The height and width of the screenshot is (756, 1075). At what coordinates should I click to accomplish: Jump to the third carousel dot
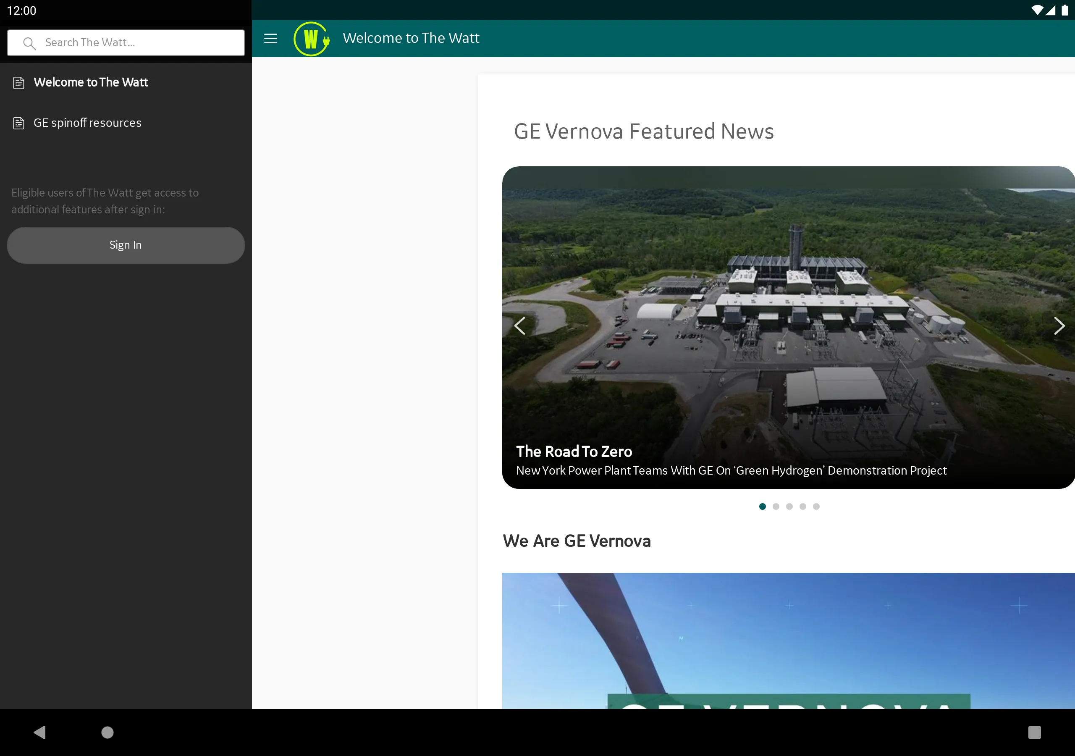point(789,507)
